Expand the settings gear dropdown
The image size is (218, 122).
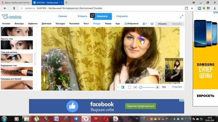click(145, 24)
